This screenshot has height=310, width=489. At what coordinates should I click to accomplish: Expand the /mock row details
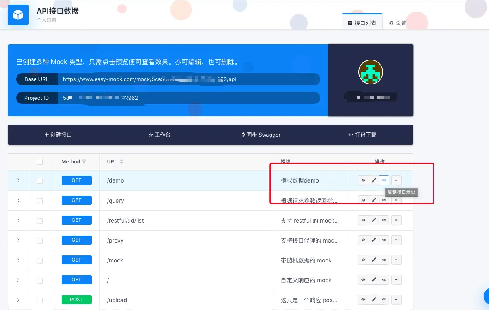pos(18,260)
